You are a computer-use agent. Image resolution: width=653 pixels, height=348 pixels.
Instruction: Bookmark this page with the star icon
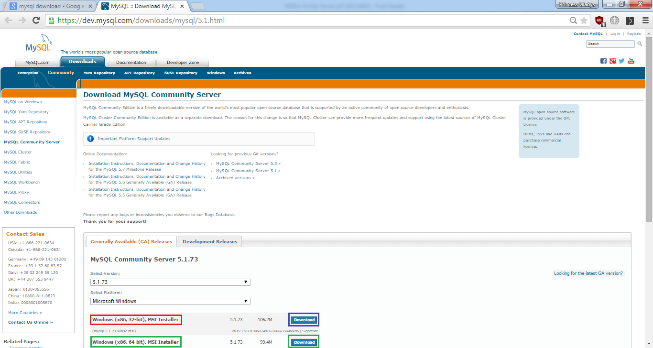click(x=584, y=21)
